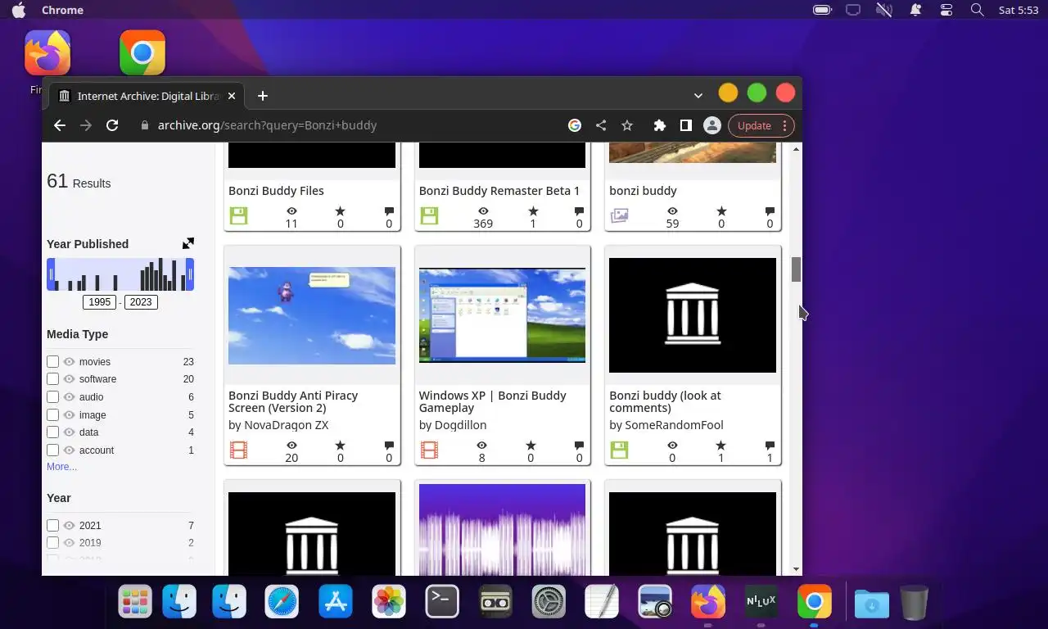Toggle the eye icon next to movies
The image size is (1048, 629).
coord(70,361)
